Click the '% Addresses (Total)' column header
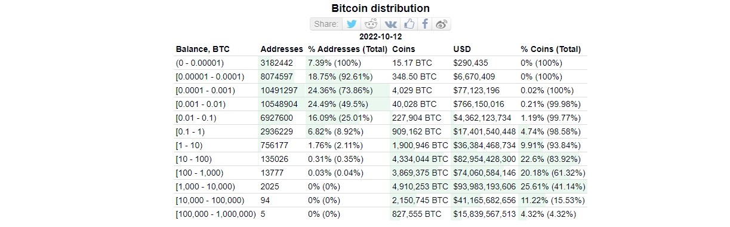 click(x=347, y=49)
